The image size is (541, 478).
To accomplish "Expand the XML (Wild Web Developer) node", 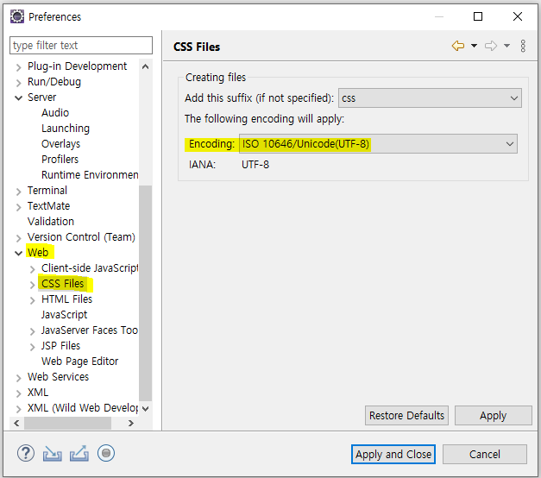I will pos(19,409).
